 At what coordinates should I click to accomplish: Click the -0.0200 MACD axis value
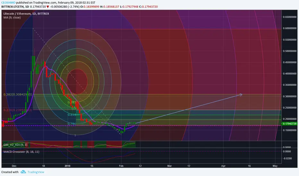coord(287,158)
